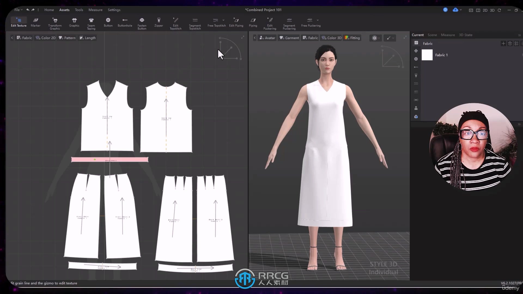Select the Seam Taping tool
523x294 pixels.
pyautogui.click(x=91, y=23)
